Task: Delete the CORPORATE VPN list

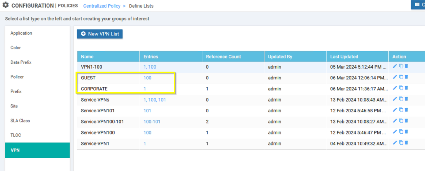Action: (406, 88)
